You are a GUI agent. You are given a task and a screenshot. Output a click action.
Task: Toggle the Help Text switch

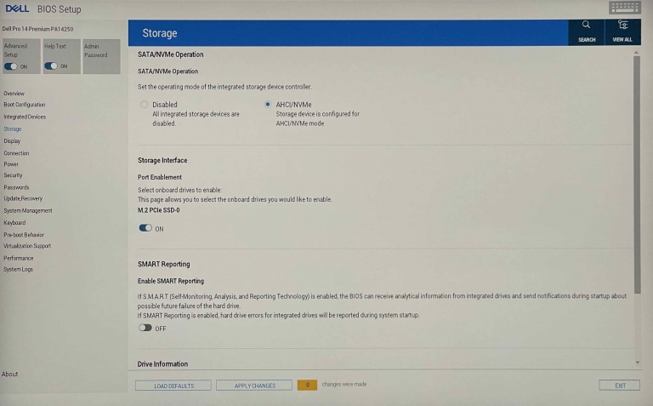51,66
